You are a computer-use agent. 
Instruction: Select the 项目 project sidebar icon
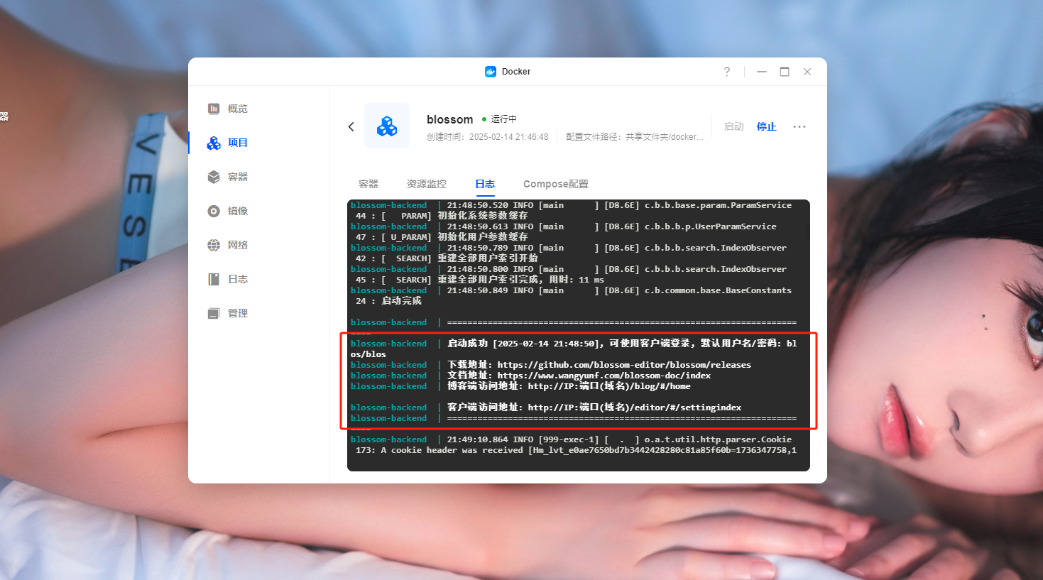pos(214,143)
